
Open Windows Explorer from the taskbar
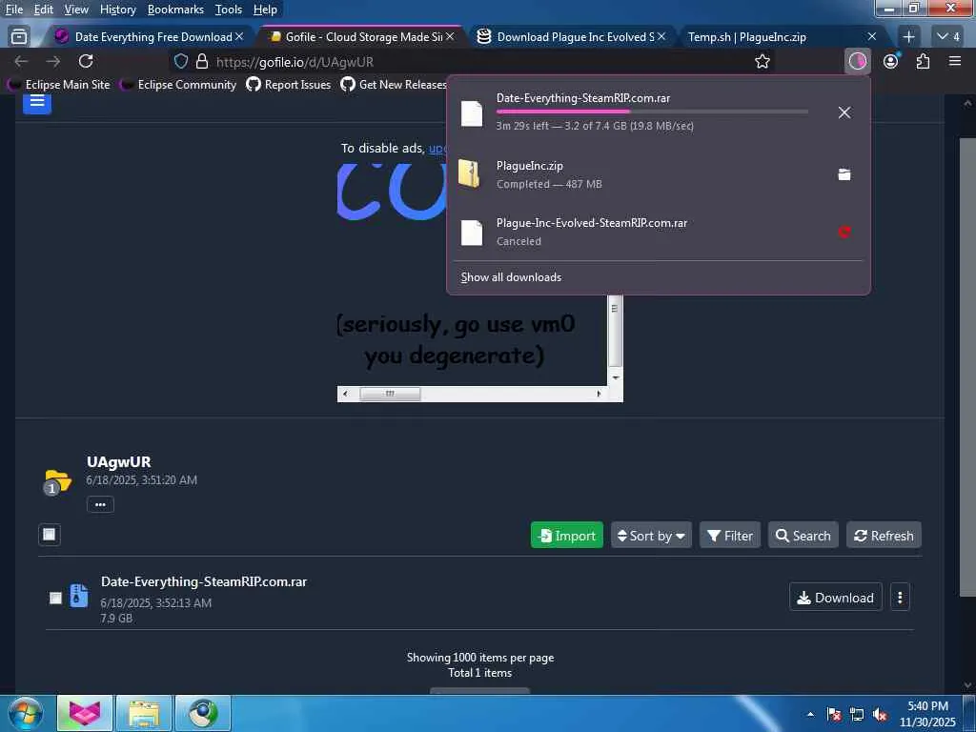[x=144, y=713]
